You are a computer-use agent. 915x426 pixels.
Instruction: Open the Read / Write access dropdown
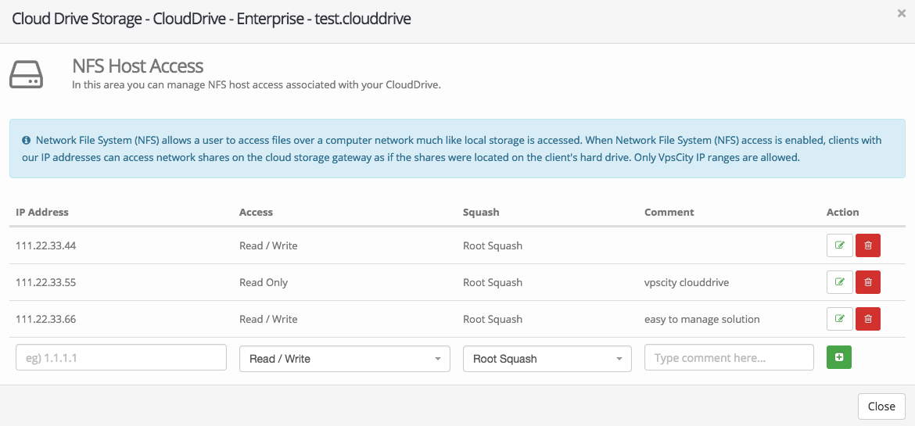coord(344,359)
